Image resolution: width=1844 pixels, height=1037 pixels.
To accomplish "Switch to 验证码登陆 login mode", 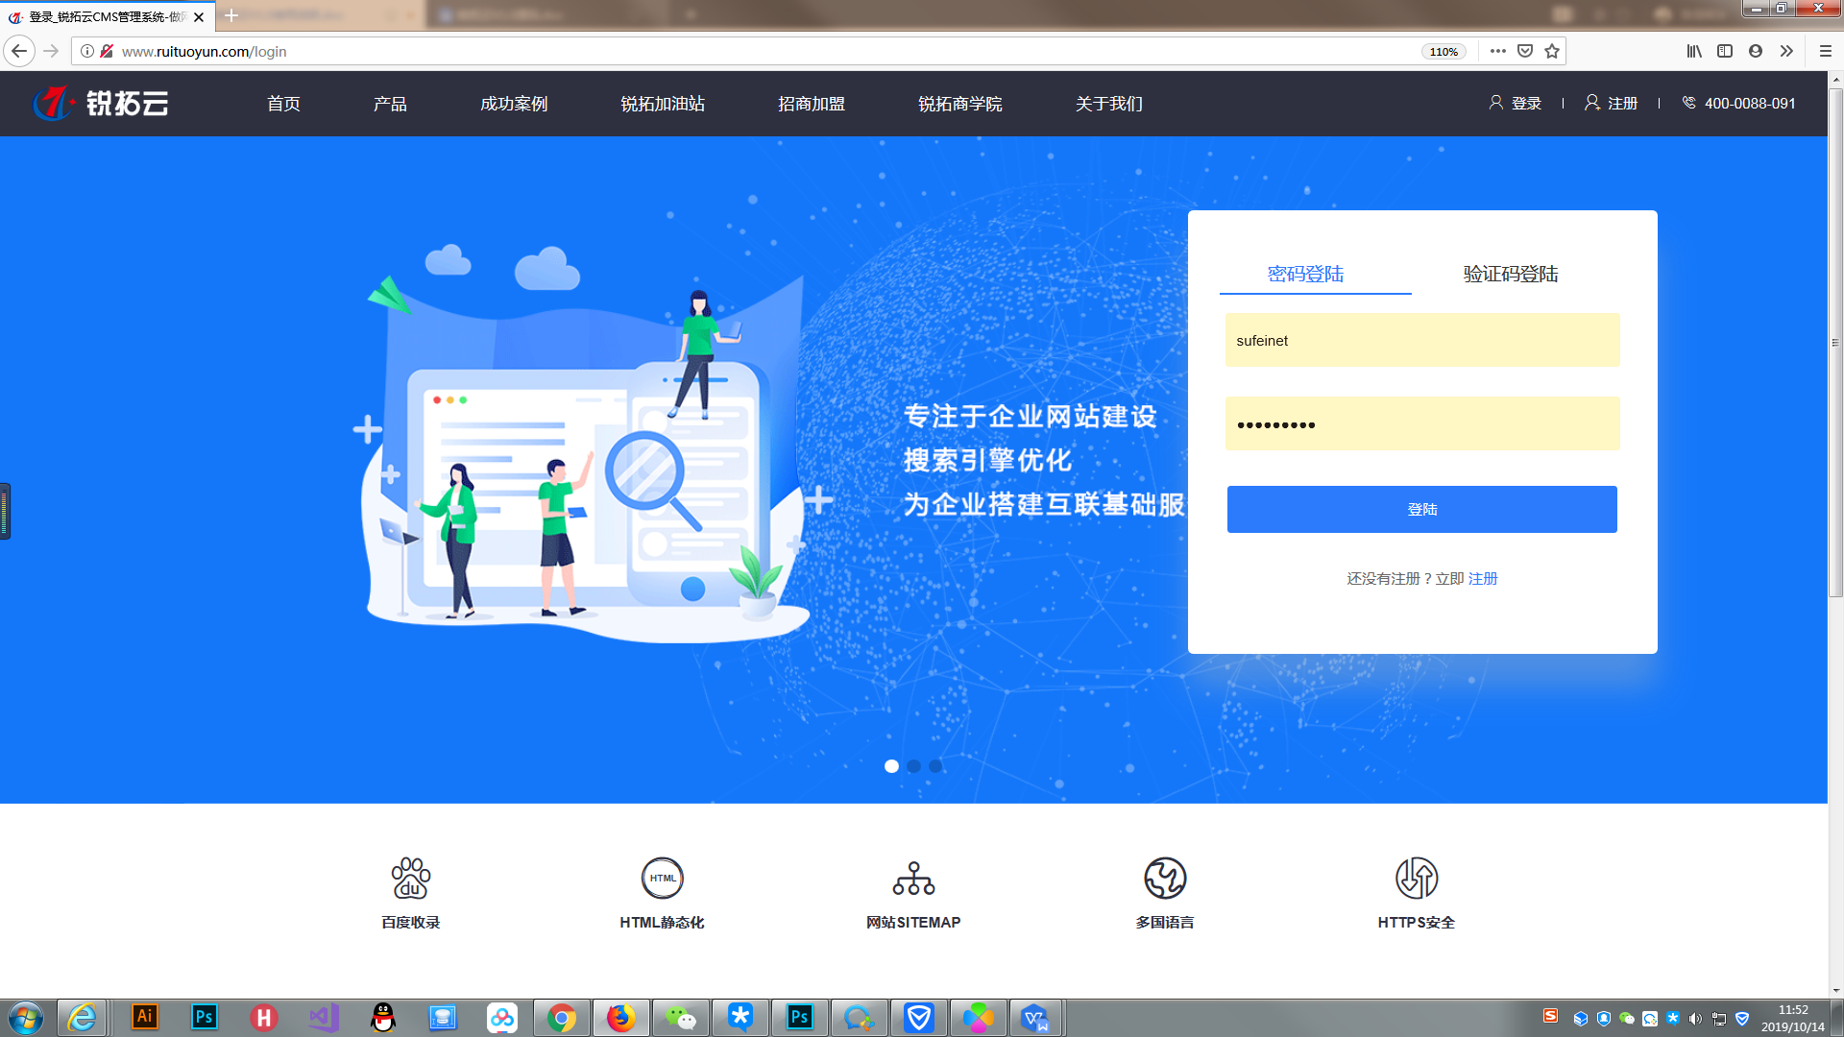I will tap(1508, 274).
